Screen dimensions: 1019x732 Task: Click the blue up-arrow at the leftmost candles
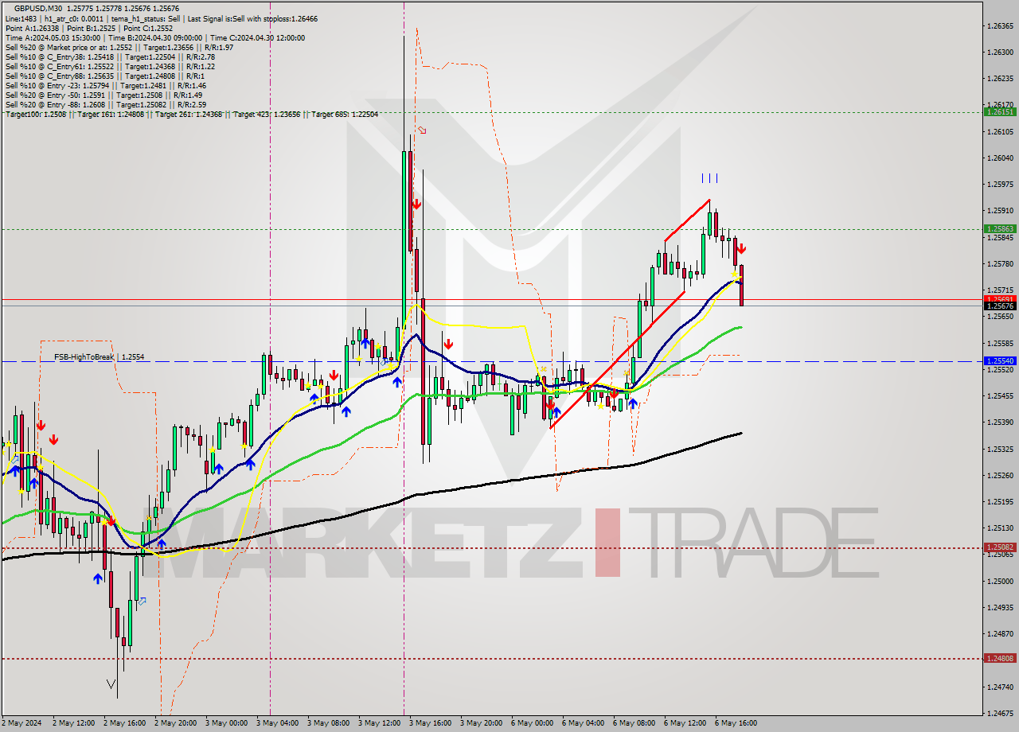[x=14, y=470]
